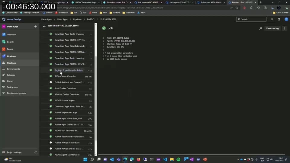
Task: Open Library in the sidebar
Action: pyautogui.click(x=10, y=81)
